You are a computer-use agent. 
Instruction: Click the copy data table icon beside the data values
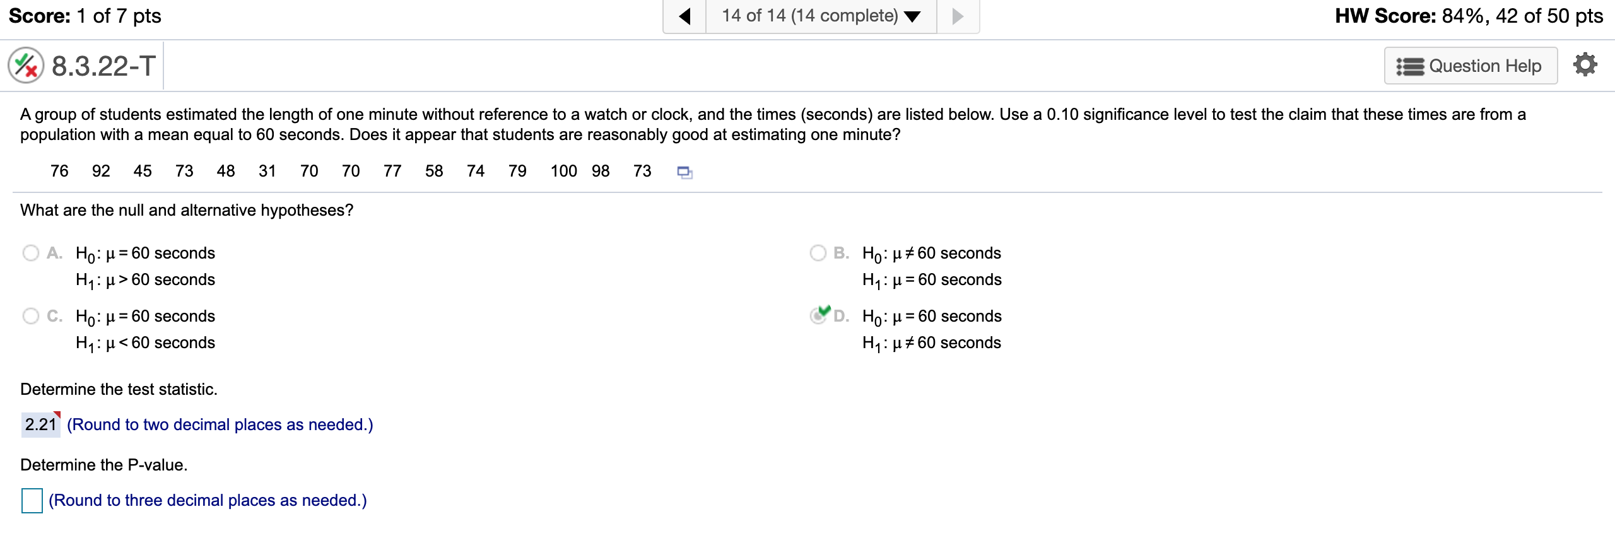tap(684, 172)
